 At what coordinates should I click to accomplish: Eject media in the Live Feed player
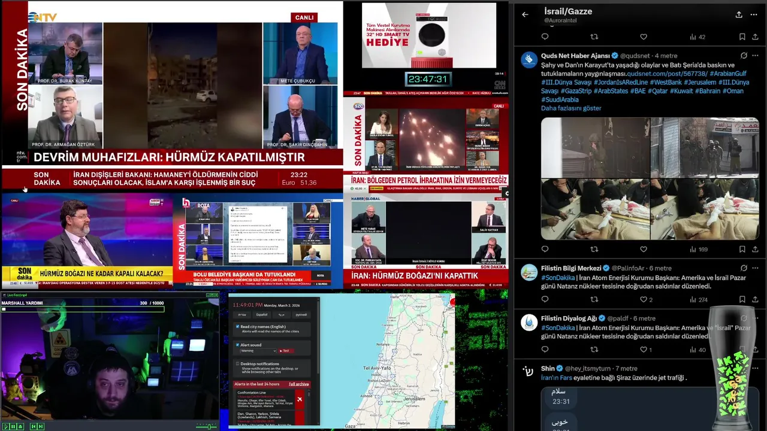(x=20, y=426)
